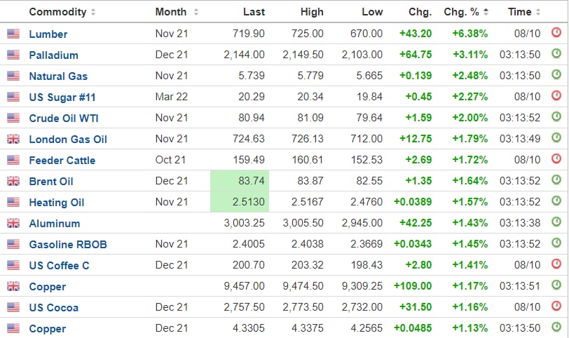The height and width of the screenshot is (338, 569).
Task: Click the 03:13:38 time for Aluminum
Action: click(x=520, y=223)
